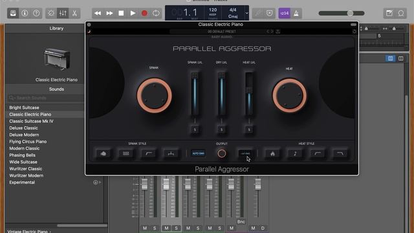Toggle the Mixer button in toolbar
This screenshot has height=233, width=414.
pos(63,13)
